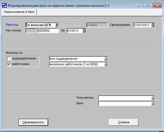
Task: Enable filter by подразделениям checkbox
Action: click(9, 58)
